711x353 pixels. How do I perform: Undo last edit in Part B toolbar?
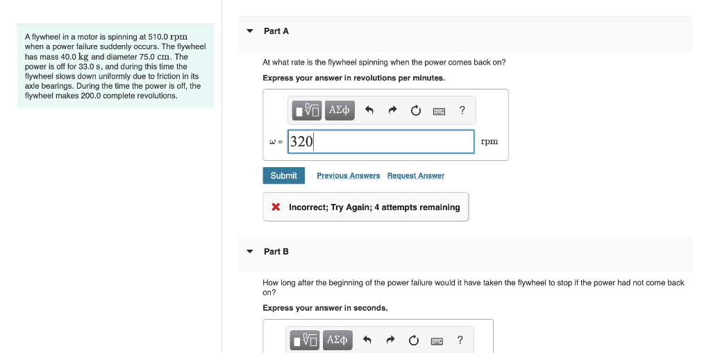[367, 340]
